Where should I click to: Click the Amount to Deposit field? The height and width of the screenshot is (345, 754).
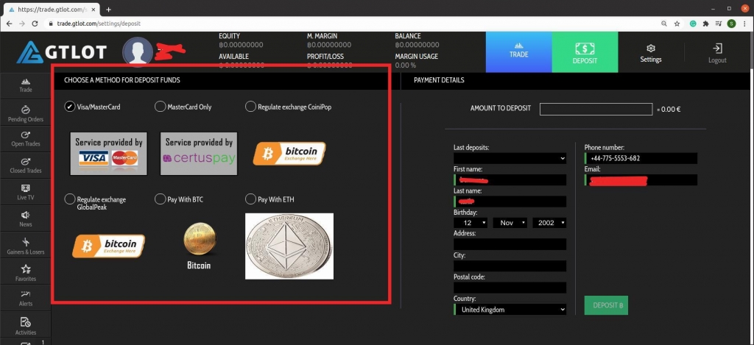[596, 109]
